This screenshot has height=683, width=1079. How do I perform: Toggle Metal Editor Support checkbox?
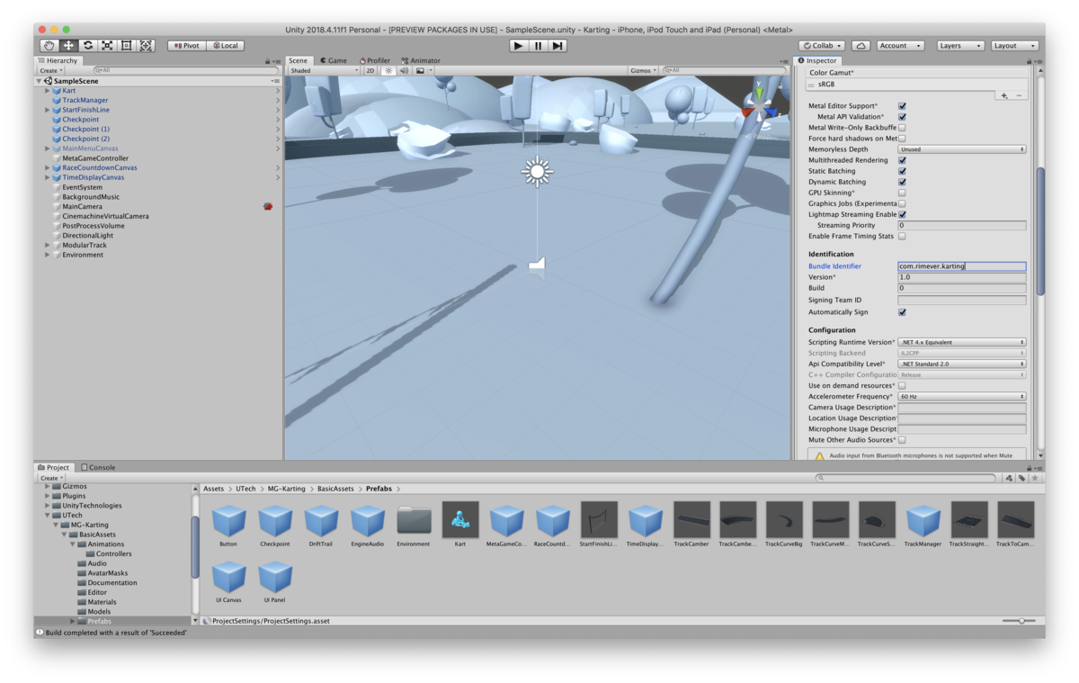pos(902,105)
